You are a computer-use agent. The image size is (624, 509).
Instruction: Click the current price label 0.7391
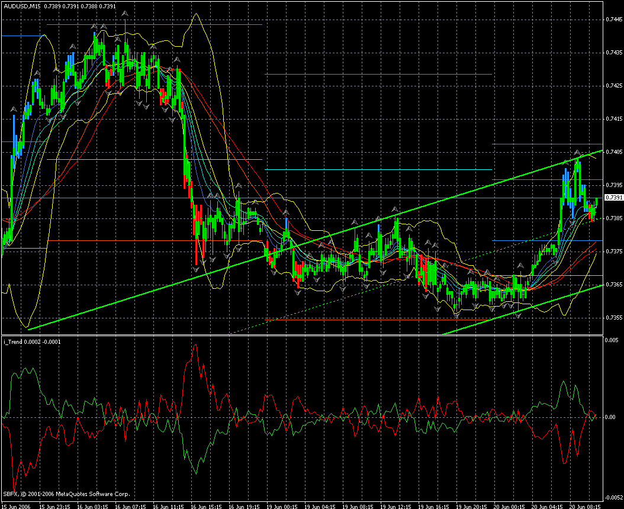pyautogui.click(x=614, y=198)
